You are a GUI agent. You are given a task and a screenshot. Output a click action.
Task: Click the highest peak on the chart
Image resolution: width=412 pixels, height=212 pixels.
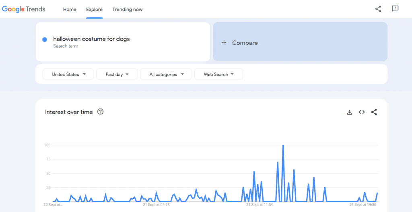pos(283,145)
